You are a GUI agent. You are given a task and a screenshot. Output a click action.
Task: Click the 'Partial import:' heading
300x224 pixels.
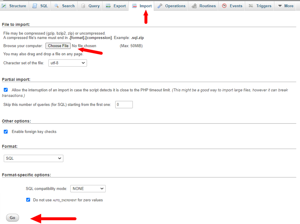pyautogui.click(x=16, y=79)
